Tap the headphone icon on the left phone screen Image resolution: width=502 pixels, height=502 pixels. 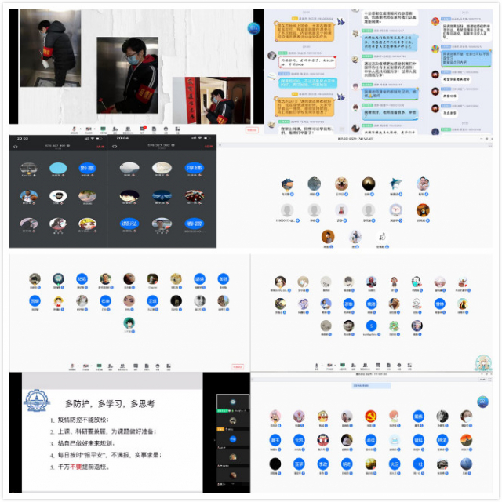point(16,146)
